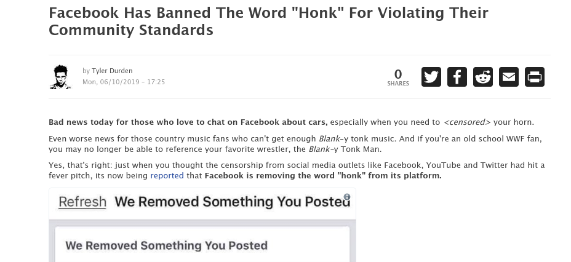Share article on Reddit icon
Viewport: 571px width, 262px height.
pyautogui.click(x=483, y=77)
